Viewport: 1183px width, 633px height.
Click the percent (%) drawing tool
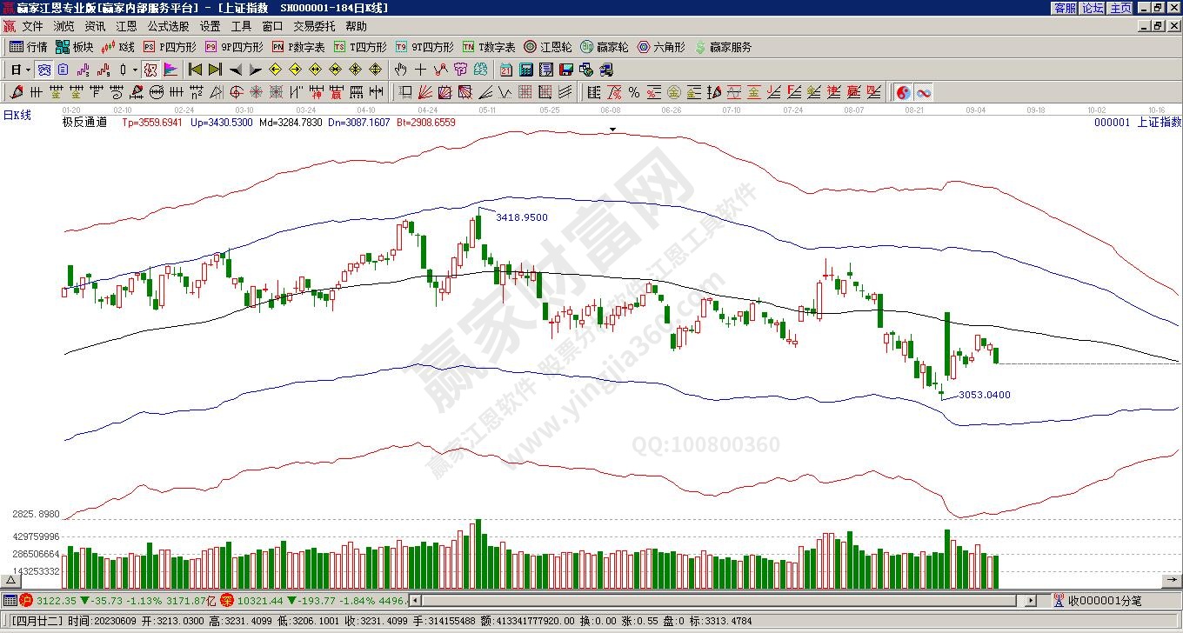tap(633, 92)
